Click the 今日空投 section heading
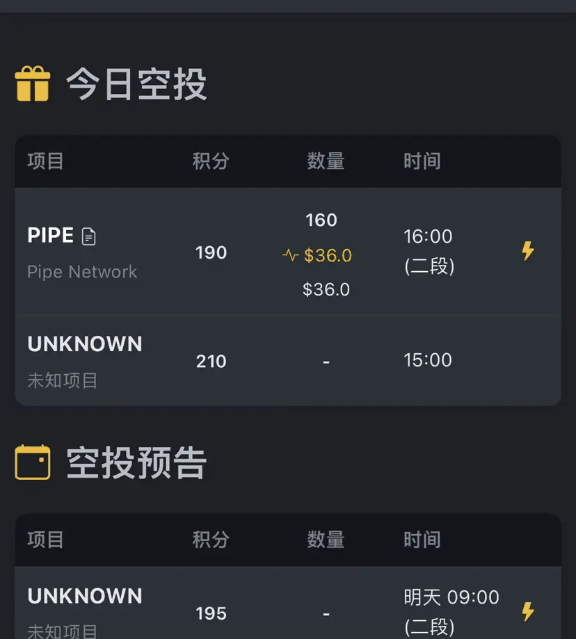Screen dimensions: 576x639 coord(136,84)
